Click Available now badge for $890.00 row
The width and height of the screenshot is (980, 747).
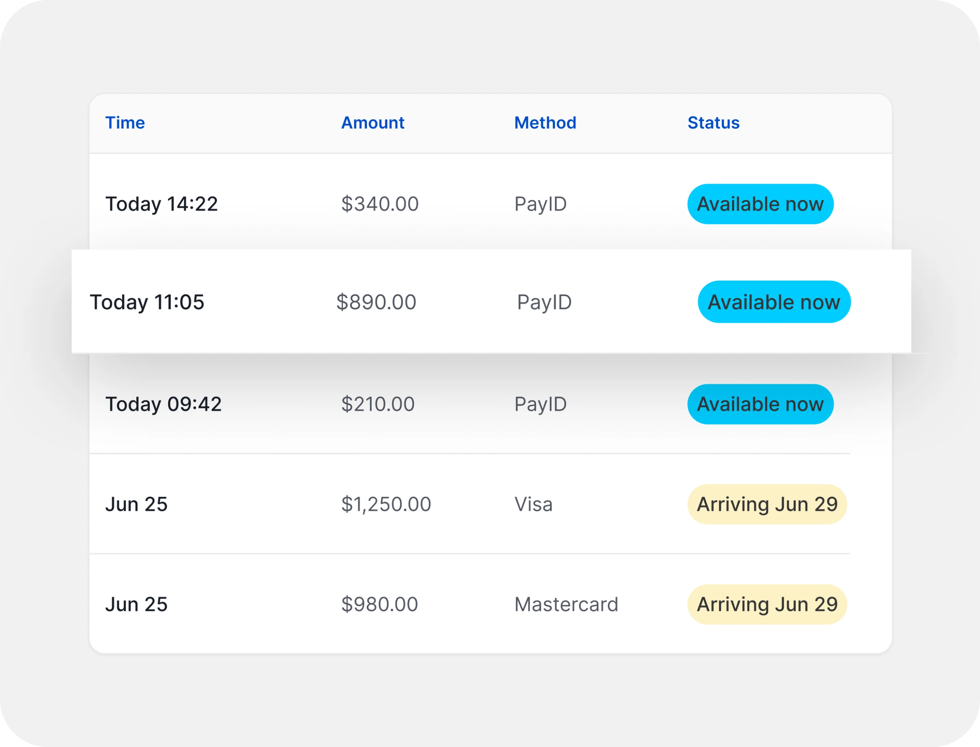[774, 302]
